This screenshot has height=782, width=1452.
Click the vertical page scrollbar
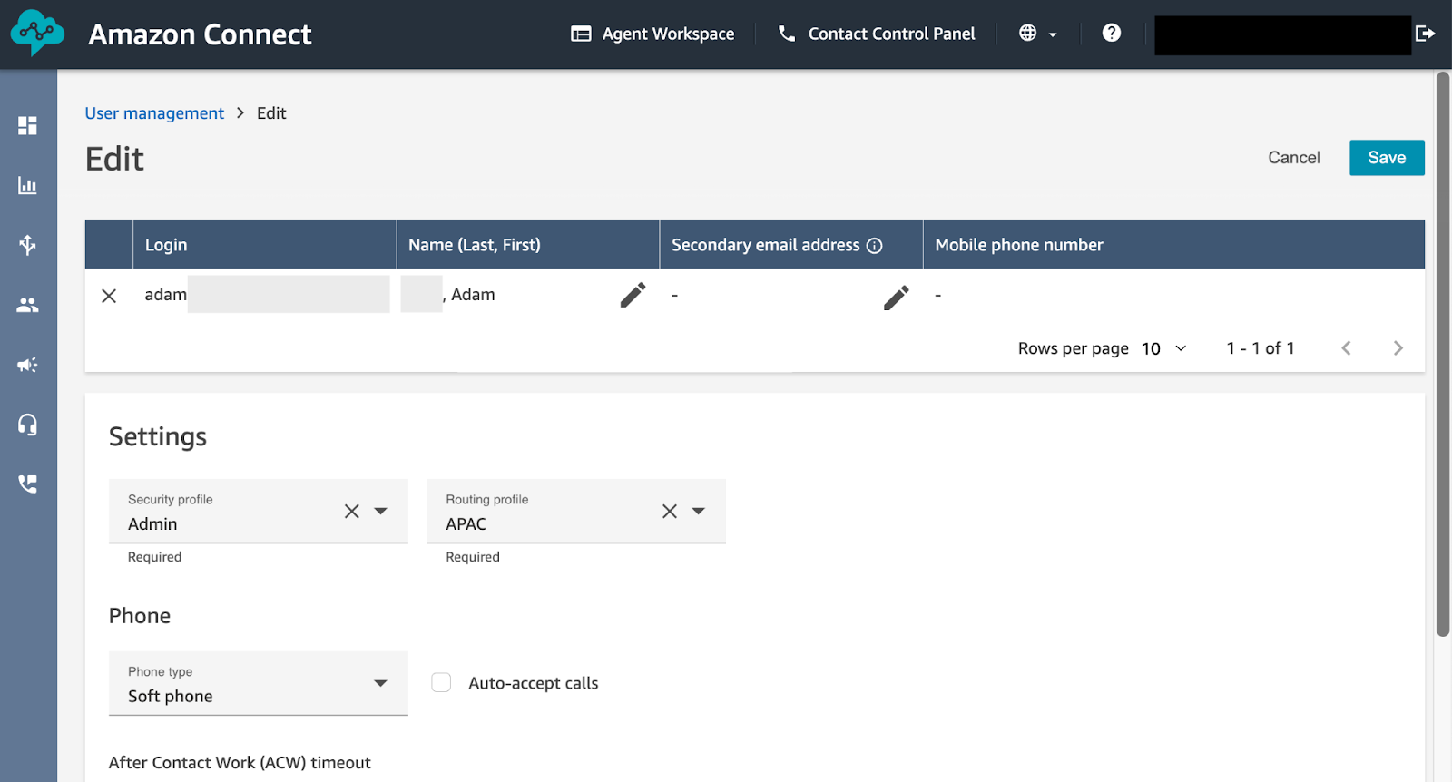click(x=1443, y=355)
